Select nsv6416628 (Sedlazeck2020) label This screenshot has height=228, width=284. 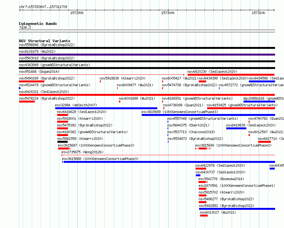(82, 112)
